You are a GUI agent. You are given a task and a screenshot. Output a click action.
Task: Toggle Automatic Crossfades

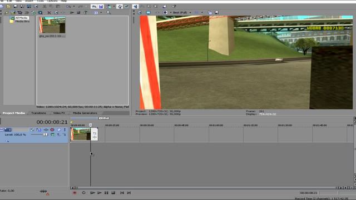(101, 6)
